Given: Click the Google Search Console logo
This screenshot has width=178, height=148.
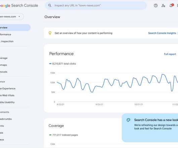Looking at the screenshot, I should [x=19, y=5].
